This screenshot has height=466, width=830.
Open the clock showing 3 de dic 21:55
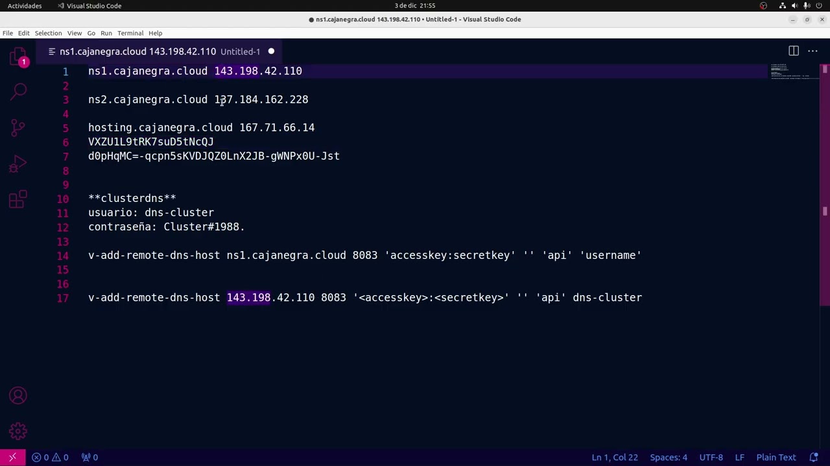[x=415, y=6]
